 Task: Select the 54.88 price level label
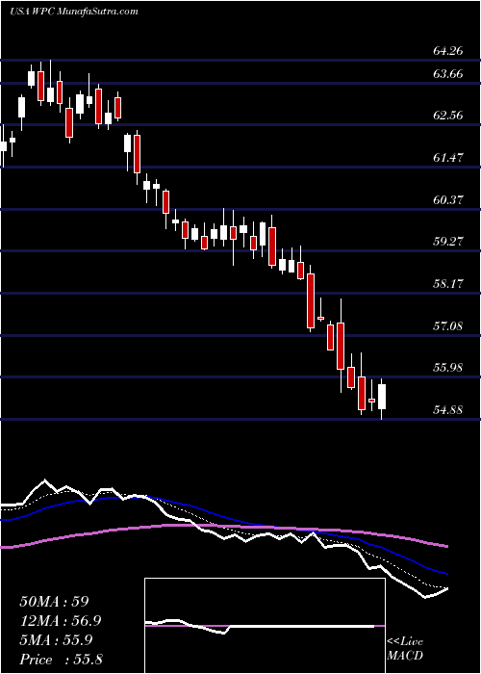(448, 410)
